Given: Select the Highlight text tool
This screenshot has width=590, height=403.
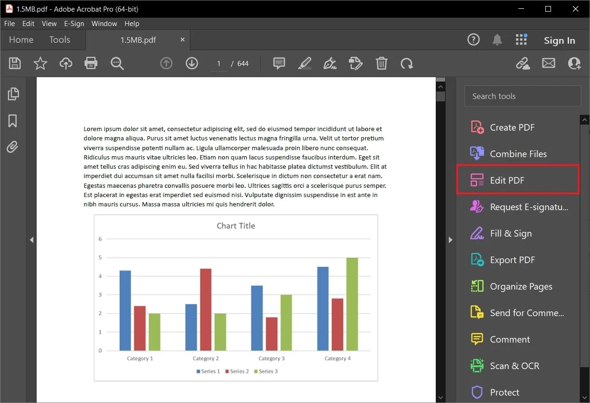Looking at the screenshot, I should coord(304,63).
